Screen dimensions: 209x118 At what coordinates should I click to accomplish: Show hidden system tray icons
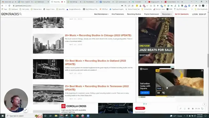[185, 116]
